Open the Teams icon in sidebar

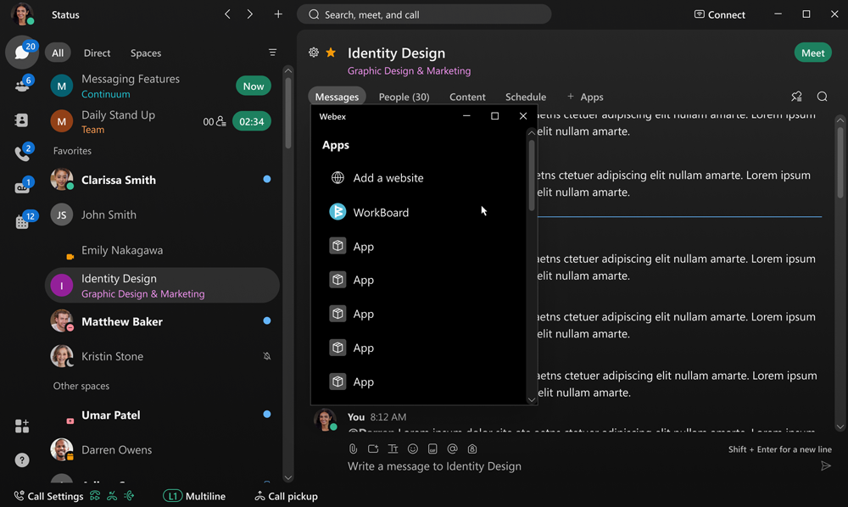pyautogui.click(x=22, y=86)
